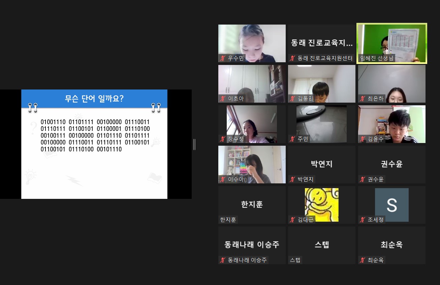
Task: Click binary value 01001110 on the slide
Action: 53,122
